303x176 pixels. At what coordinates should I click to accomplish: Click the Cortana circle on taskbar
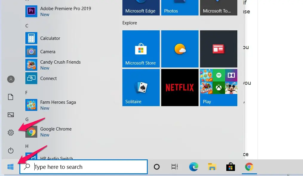(x=157, y=167)
